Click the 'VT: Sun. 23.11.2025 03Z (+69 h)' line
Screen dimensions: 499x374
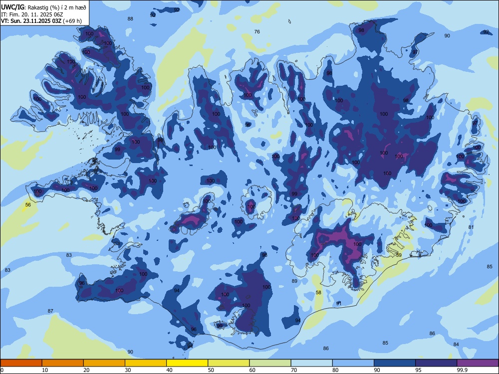coord(41,21)
